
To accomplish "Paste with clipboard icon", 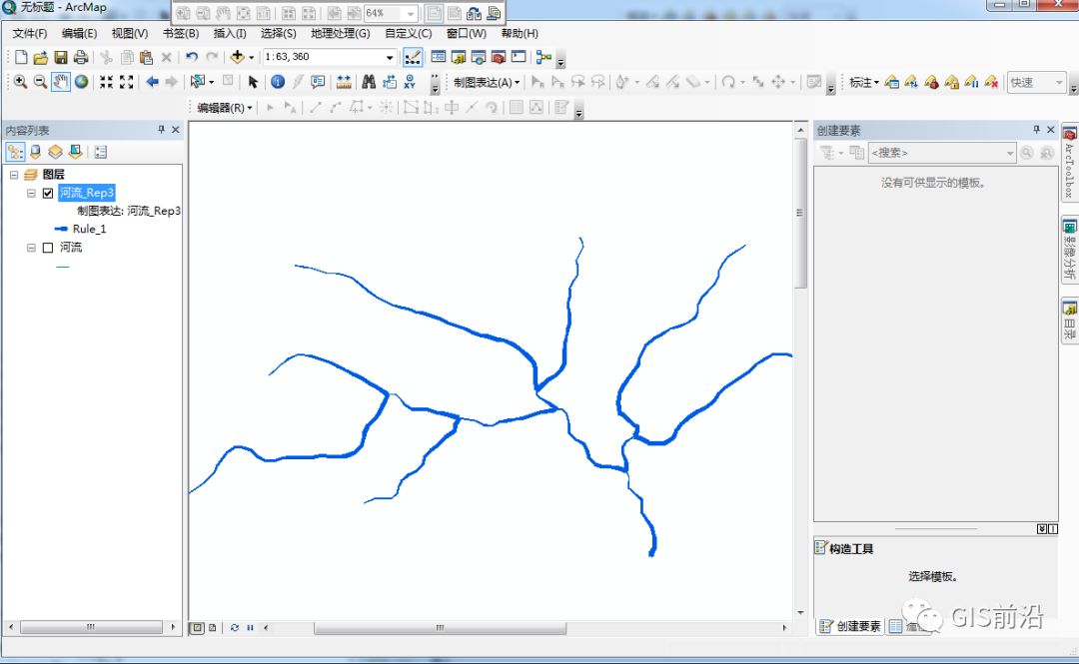I will 146,57.
